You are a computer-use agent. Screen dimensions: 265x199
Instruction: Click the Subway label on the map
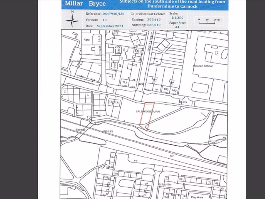(80, 130)
